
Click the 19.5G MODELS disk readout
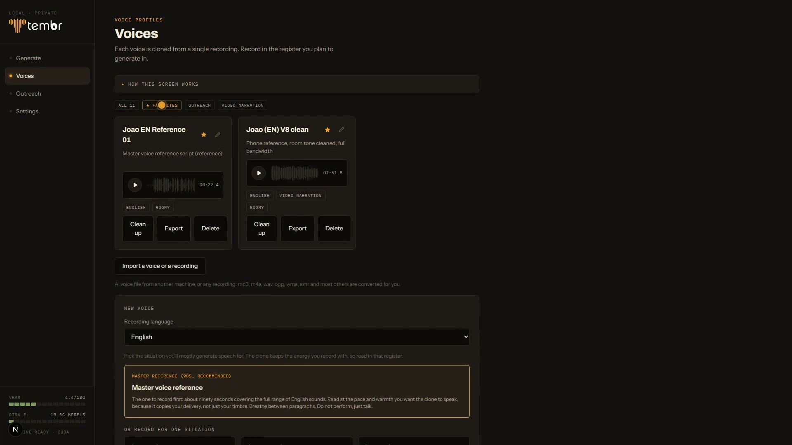pos(68,415)
